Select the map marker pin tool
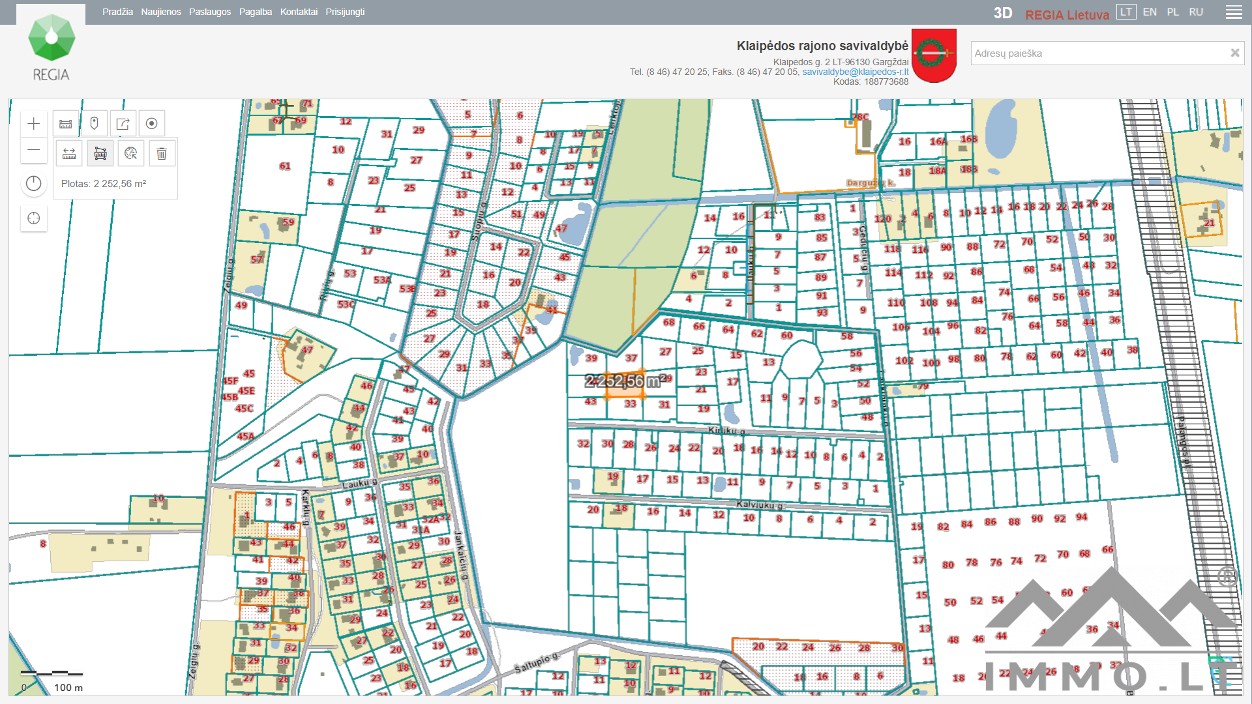Image resolution: width=1252 pixels, height=704 pixels. point(95,124)
